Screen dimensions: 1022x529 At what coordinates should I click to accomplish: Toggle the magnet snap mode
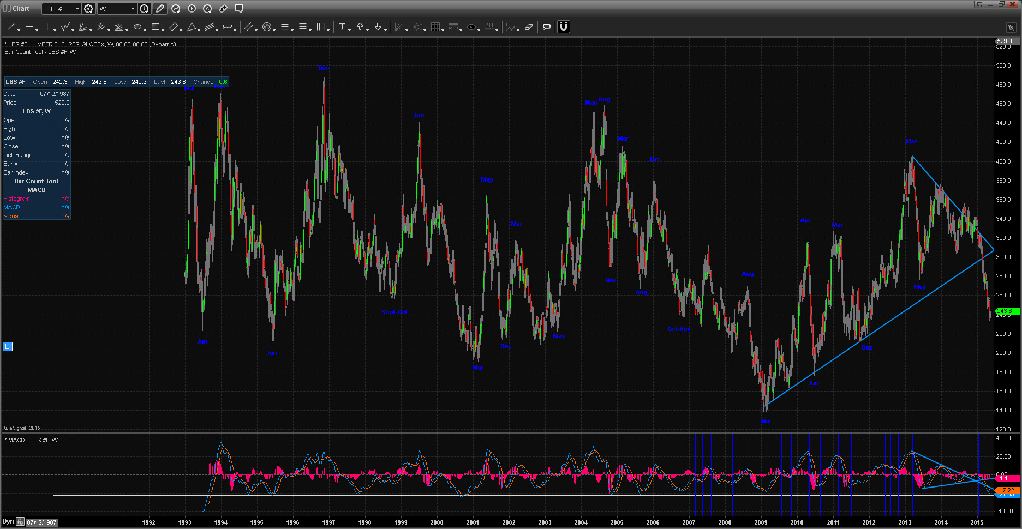(564, 27)
